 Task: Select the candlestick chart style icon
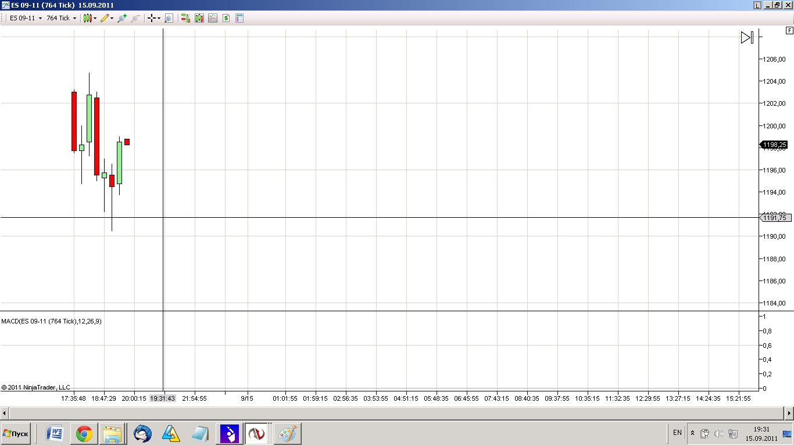[x=87, y=18]
